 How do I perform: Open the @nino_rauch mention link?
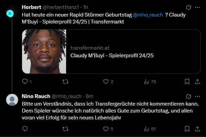click(x=148, y=15)
